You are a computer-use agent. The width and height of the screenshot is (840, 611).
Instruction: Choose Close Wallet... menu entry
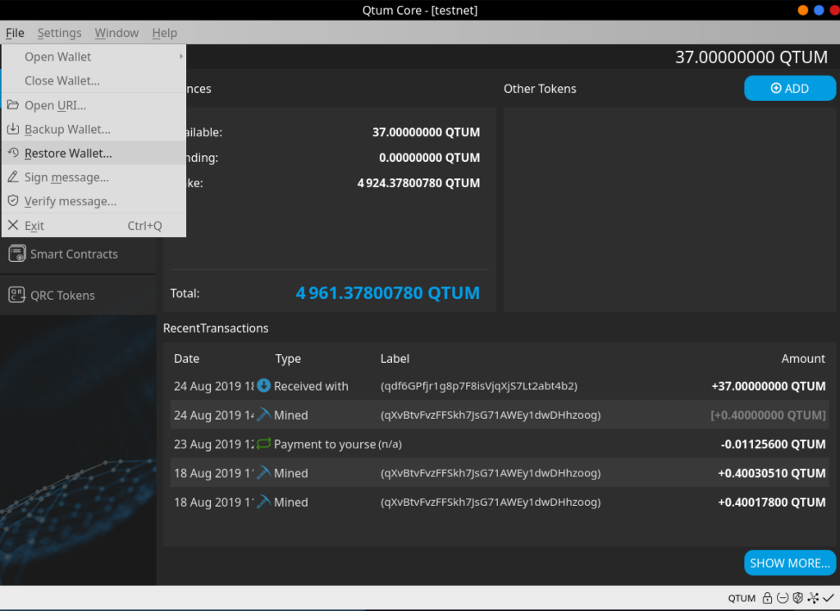click(94, 80)
